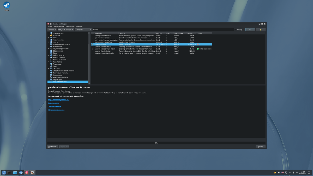Click the Текстовые утилиты icon

[51, 73]
